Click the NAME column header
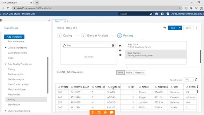 coord(144,87)
